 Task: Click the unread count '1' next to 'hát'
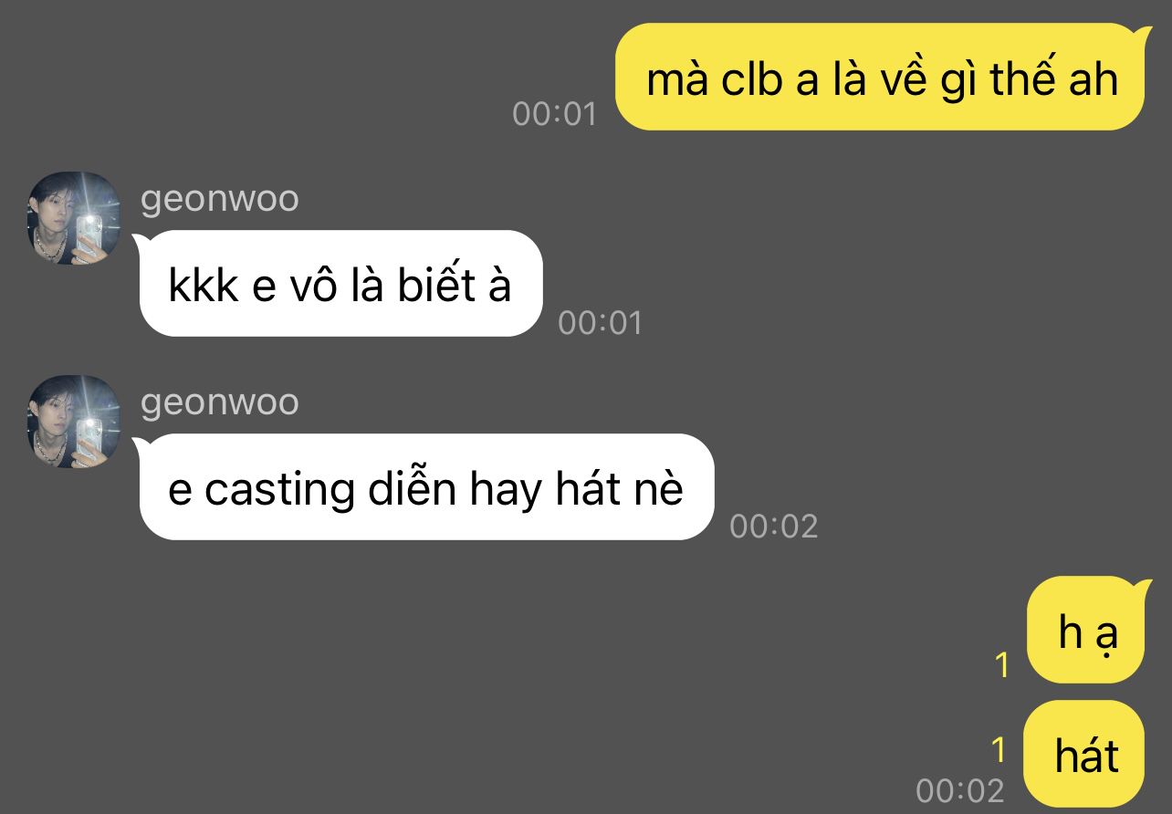click(999, 751)
